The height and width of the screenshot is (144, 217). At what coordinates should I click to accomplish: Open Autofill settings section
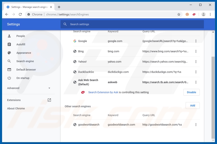coord(21,44)
